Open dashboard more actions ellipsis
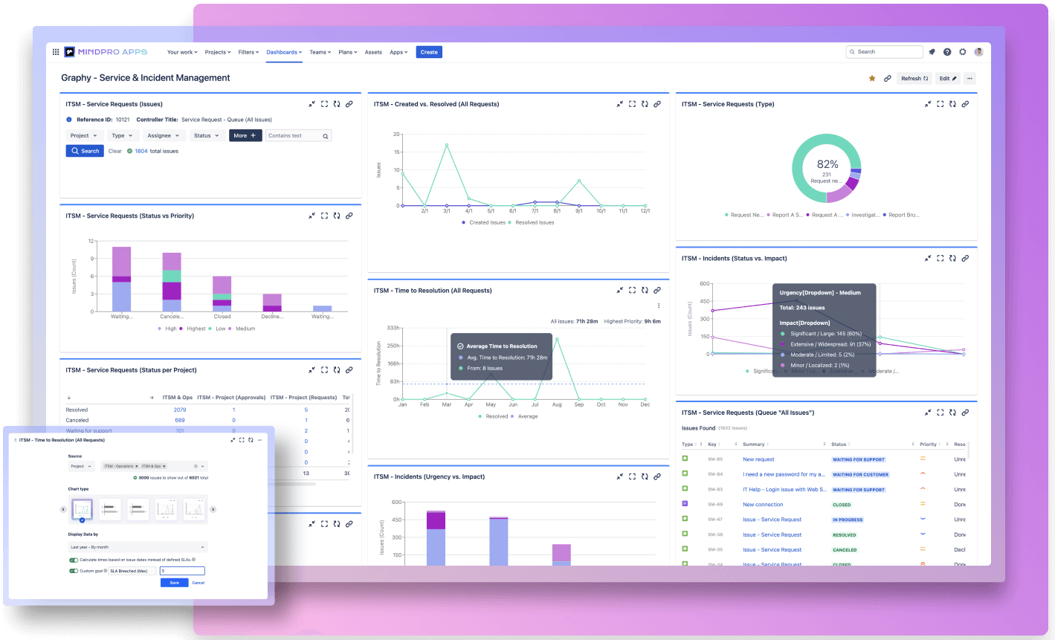 point(969,78)
